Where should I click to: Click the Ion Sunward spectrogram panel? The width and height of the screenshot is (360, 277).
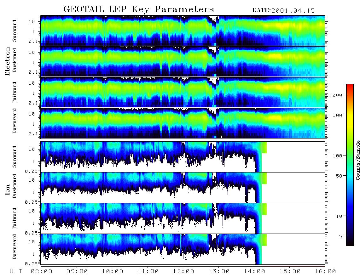click(183, 157)
